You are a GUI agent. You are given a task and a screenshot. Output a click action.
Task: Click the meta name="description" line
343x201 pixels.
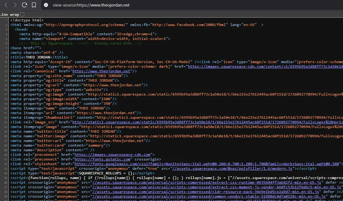pos(53,150)
